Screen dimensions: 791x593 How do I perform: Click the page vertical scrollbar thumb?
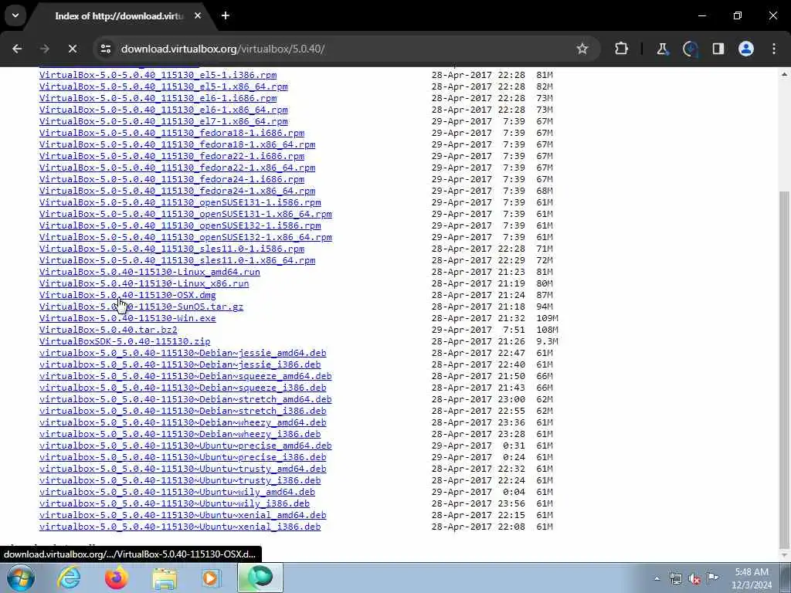pyautogui.click(x=784, y=368)
